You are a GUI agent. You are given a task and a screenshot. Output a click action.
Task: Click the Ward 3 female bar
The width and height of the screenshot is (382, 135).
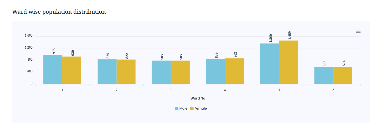180,72
